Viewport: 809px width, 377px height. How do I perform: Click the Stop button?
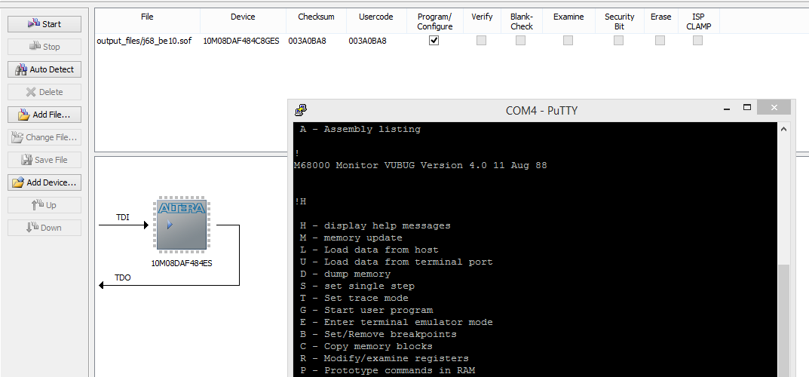point(44,47)
